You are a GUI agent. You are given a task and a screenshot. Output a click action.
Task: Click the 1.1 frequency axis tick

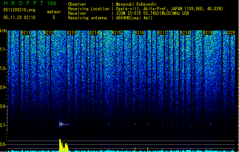coord(3,49)
